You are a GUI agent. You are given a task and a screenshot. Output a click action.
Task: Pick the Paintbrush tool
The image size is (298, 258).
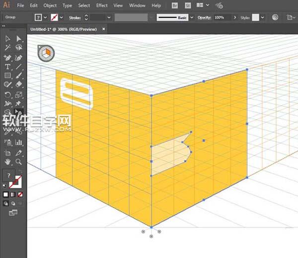(19, 75)
